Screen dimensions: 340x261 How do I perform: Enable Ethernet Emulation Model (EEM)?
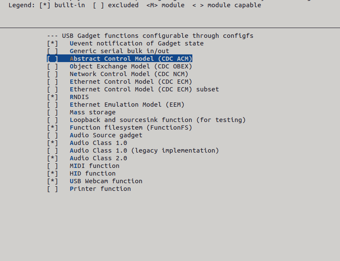(x=52, y=105)
